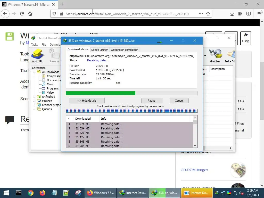Reload the archive.org page
Viewport: 264px width, 198px height.
[22, 14]
